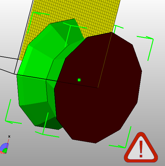Viewport: 165px width, 166px height.
Task: Select the thin brown line on maroon face
Action: (105, 60)
